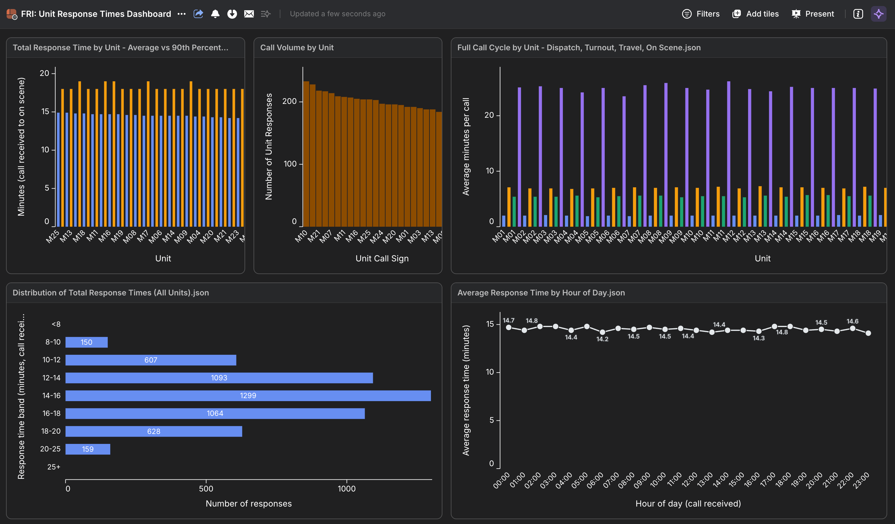Click the blue M25 bar in Total Response Time chart
This screenshot has width=895, height=524.
point(58,170)
